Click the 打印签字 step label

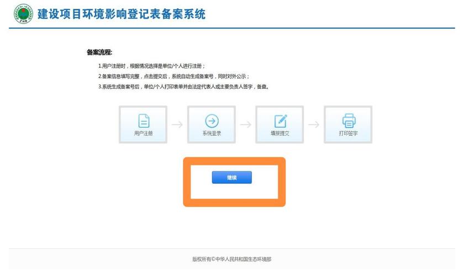tap(349, 134)
